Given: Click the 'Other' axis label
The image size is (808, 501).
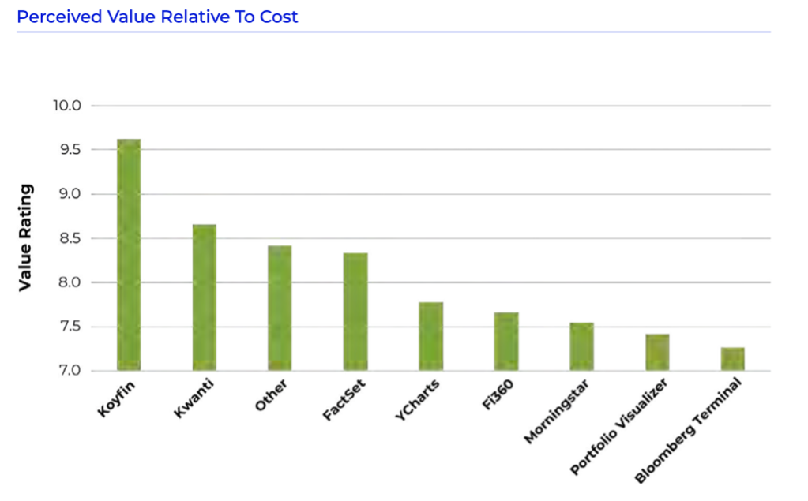Looking at the screenshot, I should 271,395.
